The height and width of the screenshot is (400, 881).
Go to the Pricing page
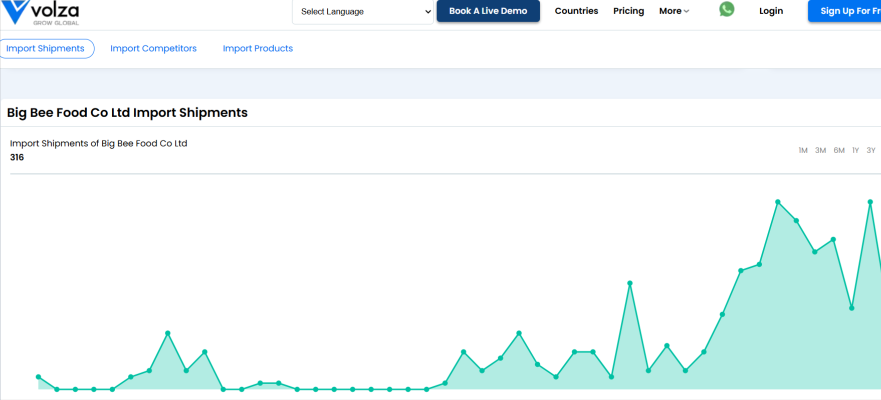[x=628, y=11]
